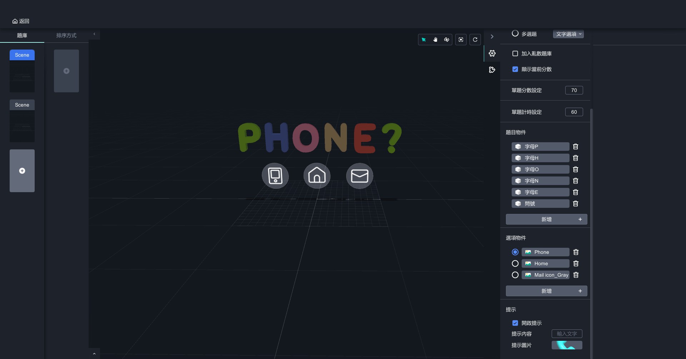Uncheck 顯示當前分數 checkbox
The image size is (686, 359).
[x=515, y=69]
